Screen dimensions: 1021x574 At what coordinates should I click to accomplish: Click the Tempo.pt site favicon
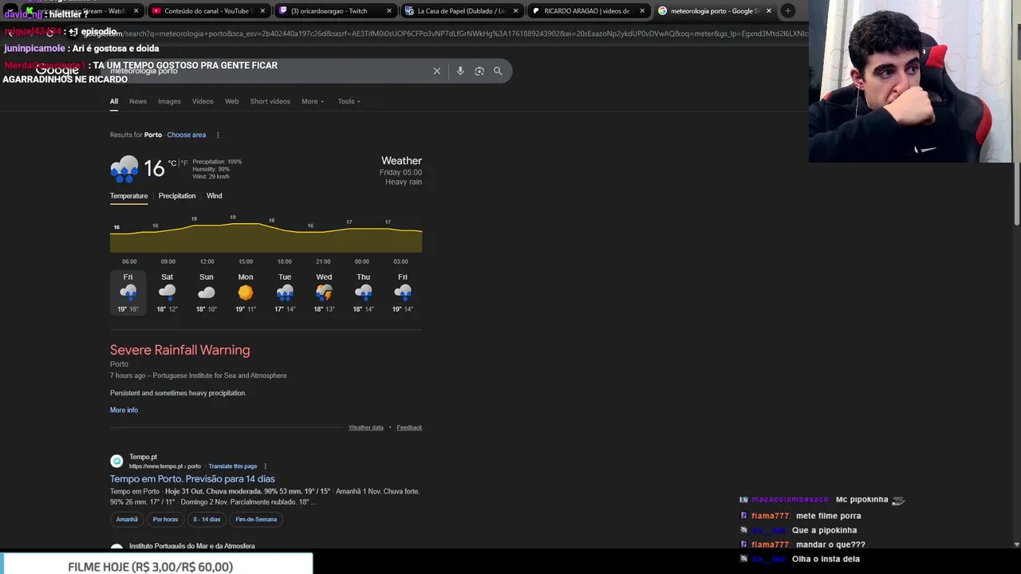point(116,461)
